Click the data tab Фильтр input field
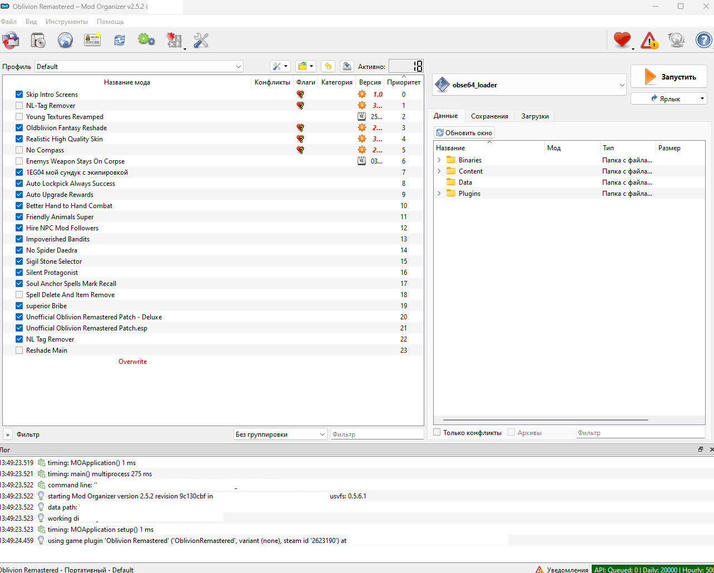The width and height of the screenshot is (714, 573). pos(641,432)
